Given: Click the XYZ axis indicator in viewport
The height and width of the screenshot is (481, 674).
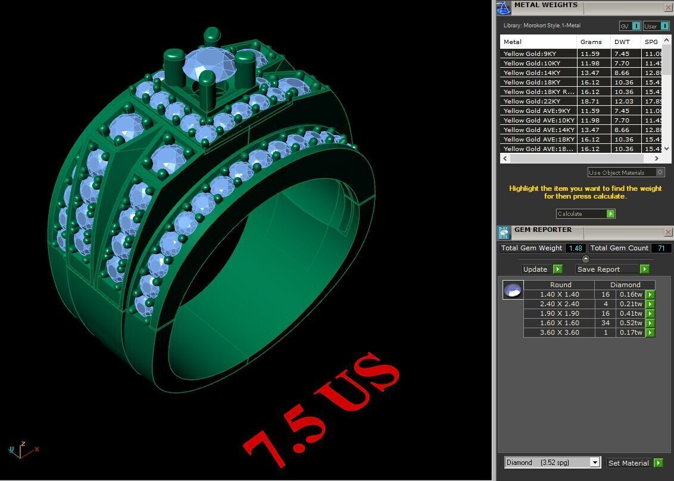Looking at the screenshot, I should click(x=23, y=449).
